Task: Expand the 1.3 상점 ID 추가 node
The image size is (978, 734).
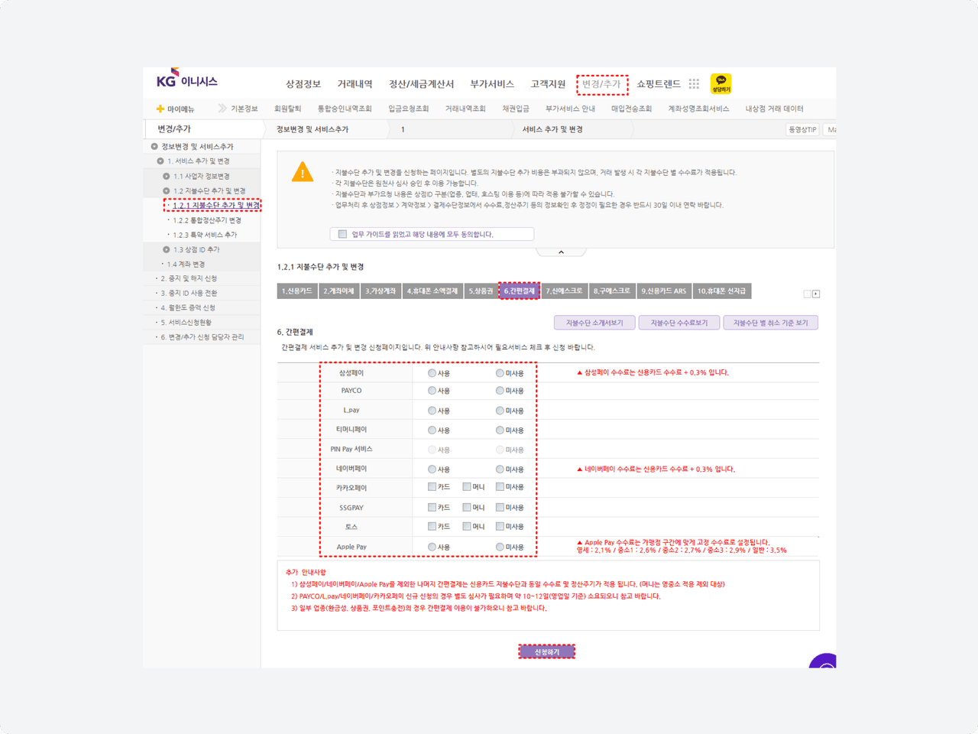Action: click(167, 249)
